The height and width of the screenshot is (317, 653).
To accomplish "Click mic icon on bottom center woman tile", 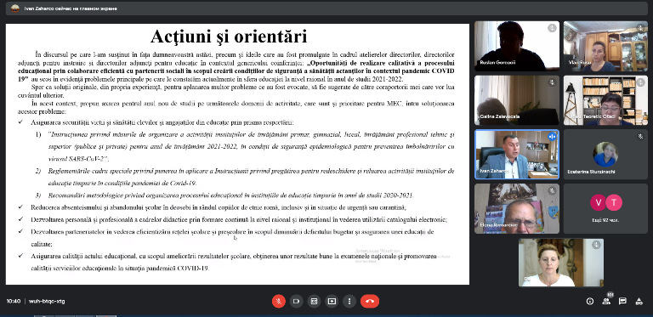I will [x=596, y=245].
